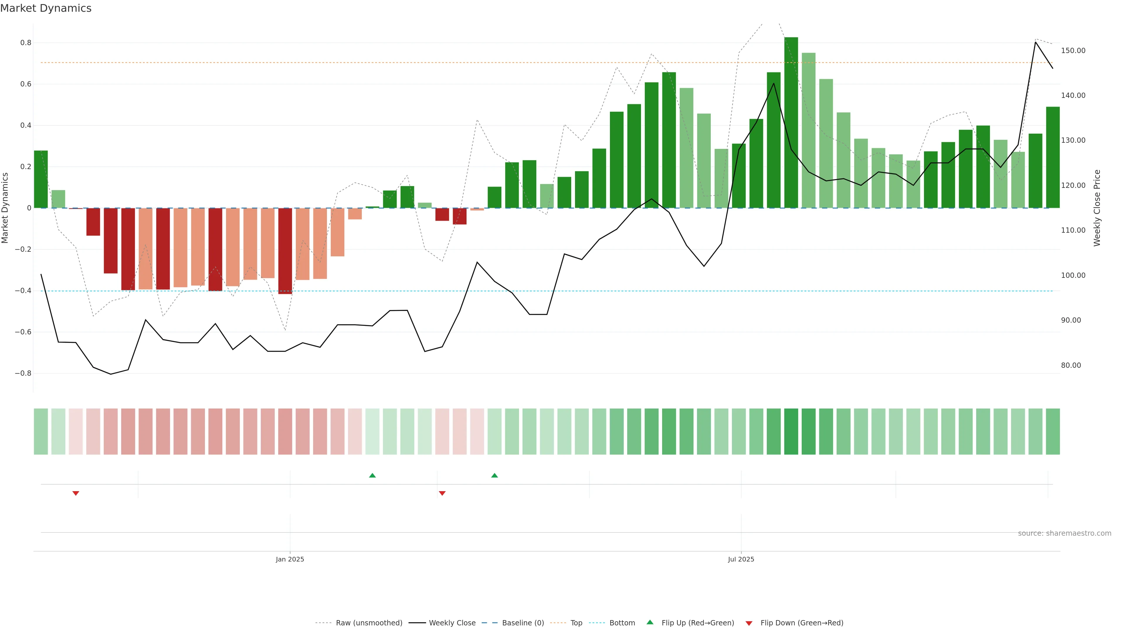This screenshot has height=633, width=1126.
Task: Click the Flip Up legend triangle icon
Action: (650, 622)
